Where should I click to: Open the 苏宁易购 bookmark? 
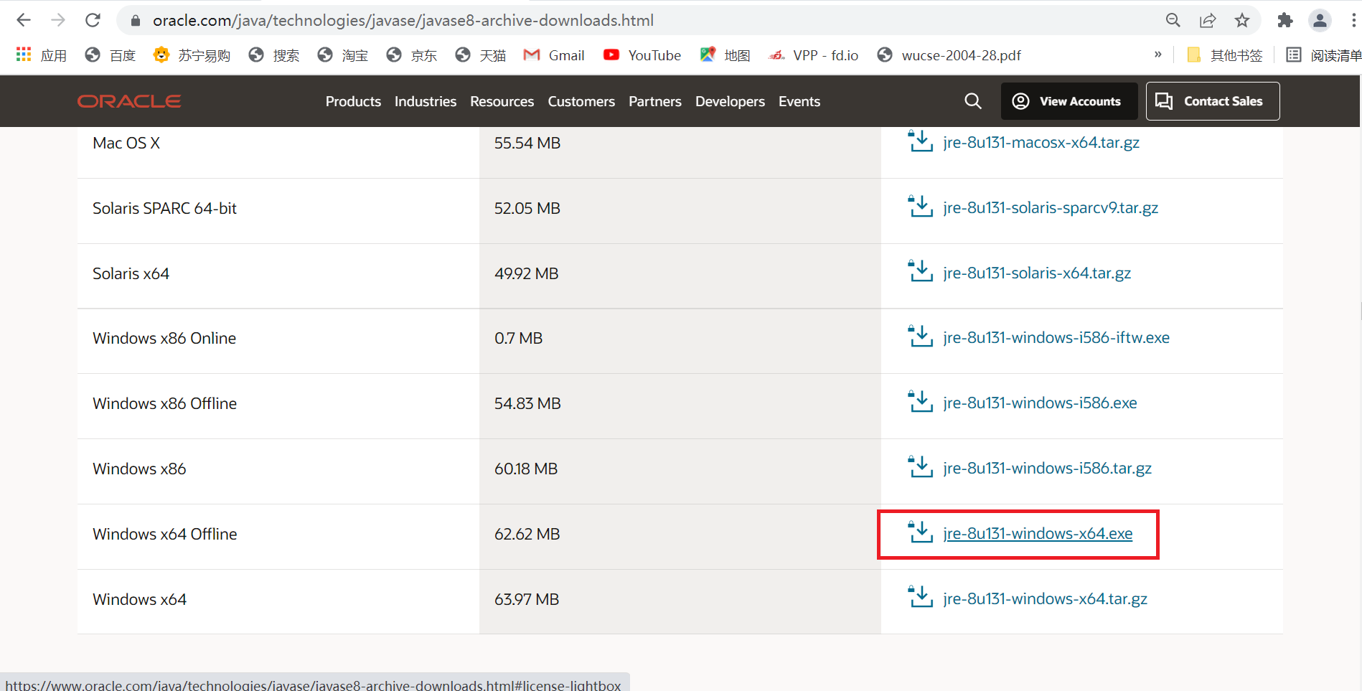click(x=192, y=55)
